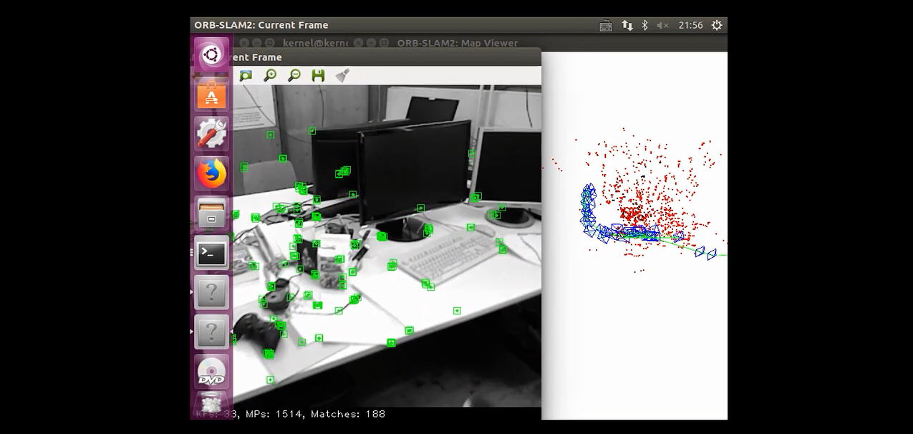This screenshot has width=913, height=434.
Task: Focus the kernel@kernel terminal window title
Action: coord(315,43)
